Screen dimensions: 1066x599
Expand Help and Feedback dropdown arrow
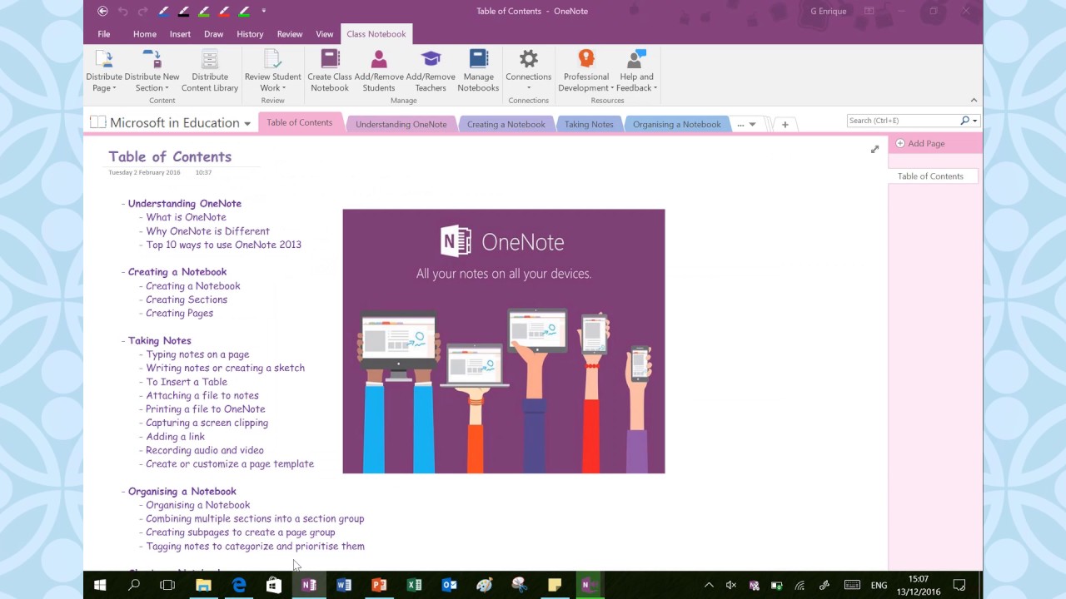[x=655, y=88]
